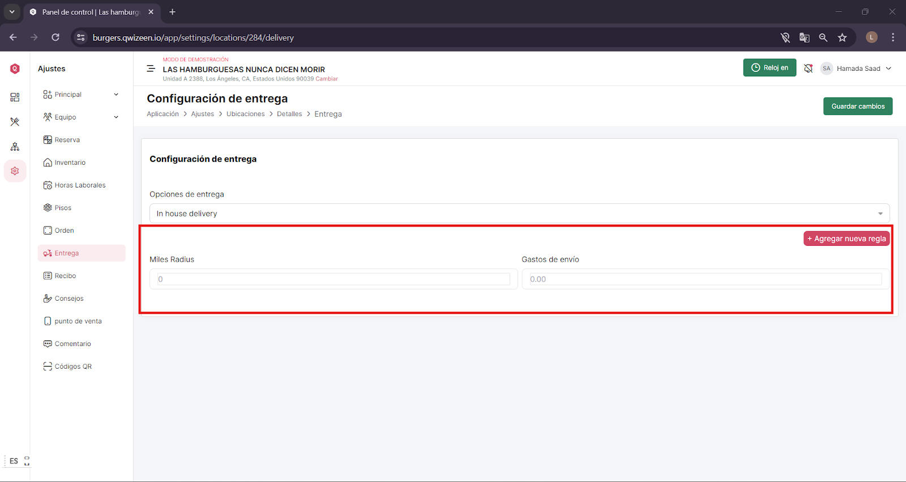Open the browser translate icon

804,37
